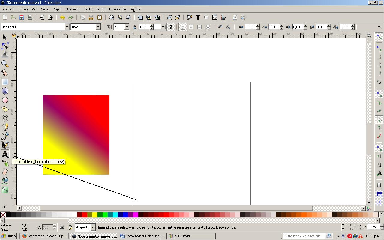Click the unset font size question button
Image resolution: width=384 pixels, height=240 pixels.
click(171, 27)
